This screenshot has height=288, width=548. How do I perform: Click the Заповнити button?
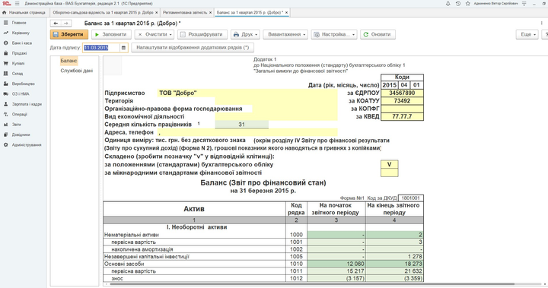[x=111, y=34]
